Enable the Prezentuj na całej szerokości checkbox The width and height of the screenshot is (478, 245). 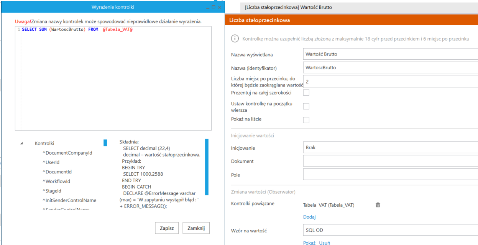[306, 93]
